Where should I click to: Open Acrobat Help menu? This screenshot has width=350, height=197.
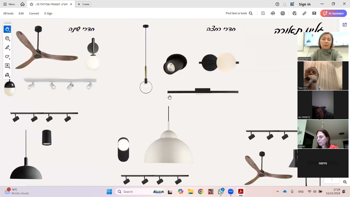277,4
